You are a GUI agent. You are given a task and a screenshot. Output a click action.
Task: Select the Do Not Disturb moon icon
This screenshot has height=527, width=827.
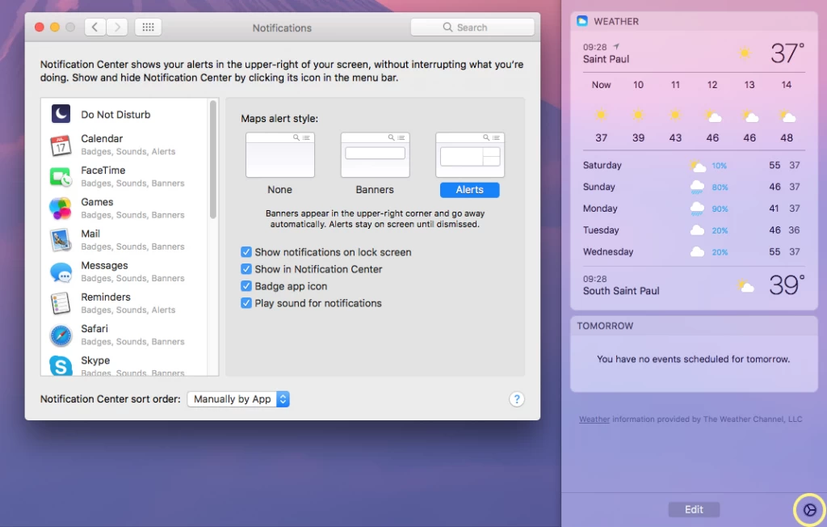point(61,113)
